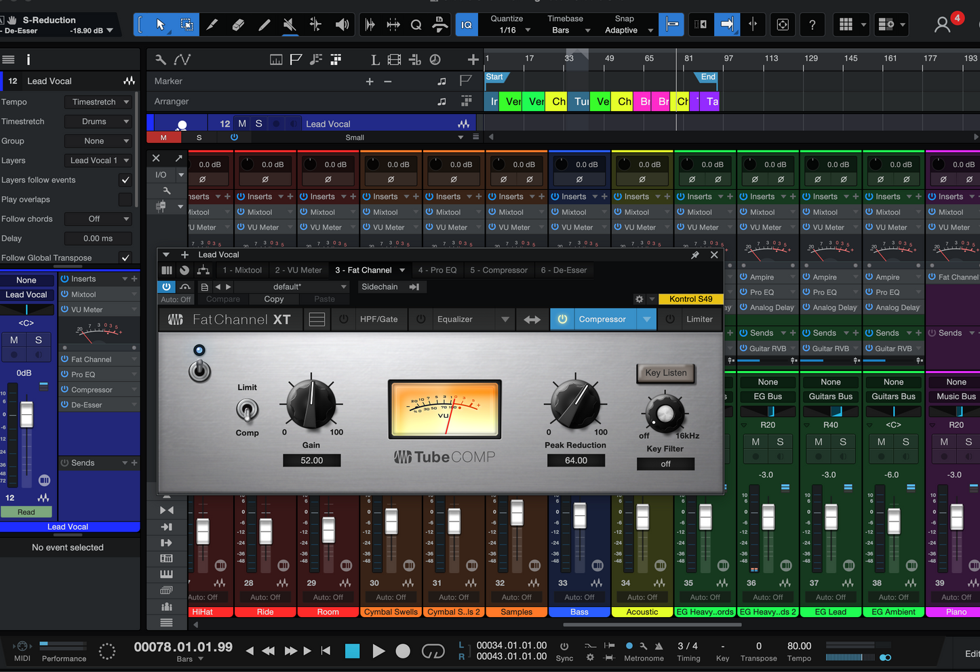The width and height of the screenshot is (980, 672).
Task: Toggle the Loop transport button
Action: 433,652
